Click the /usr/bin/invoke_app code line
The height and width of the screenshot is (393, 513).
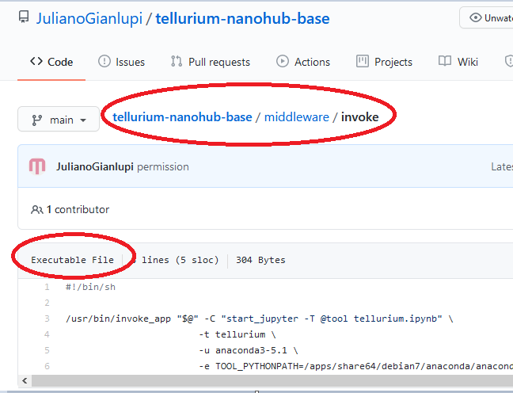pyautogui.click(x=260, y=319)
